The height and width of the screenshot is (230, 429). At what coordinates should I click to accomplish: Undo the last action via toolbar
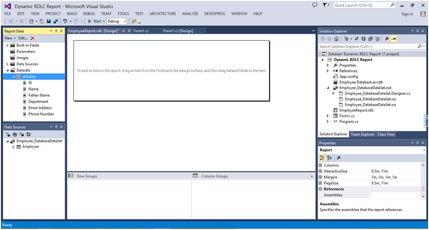tap(65, 21)
